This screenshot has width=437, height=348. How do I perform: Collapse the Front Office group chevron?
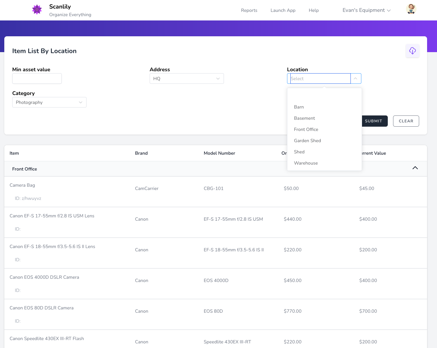415,168
